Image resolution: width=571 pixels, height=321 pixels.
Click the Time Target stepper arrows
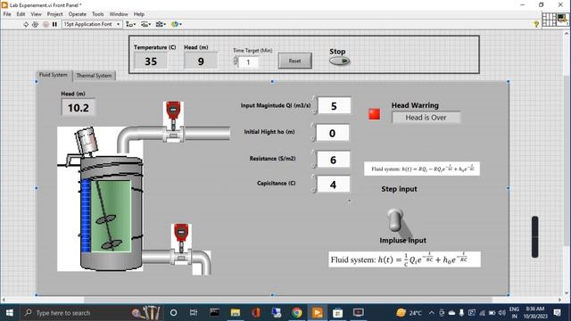point(236,61)
